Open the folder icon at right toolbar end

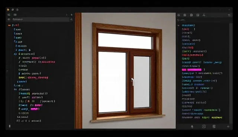[229, 15]
